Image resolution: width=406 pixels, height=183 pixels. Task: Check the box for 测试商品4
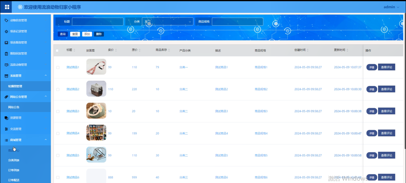58,133
